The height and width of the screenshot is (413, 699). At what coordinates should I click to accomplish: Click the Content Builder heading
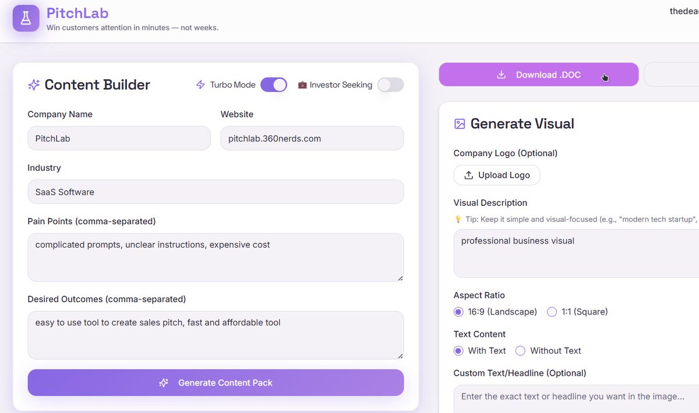click(97, 85)
